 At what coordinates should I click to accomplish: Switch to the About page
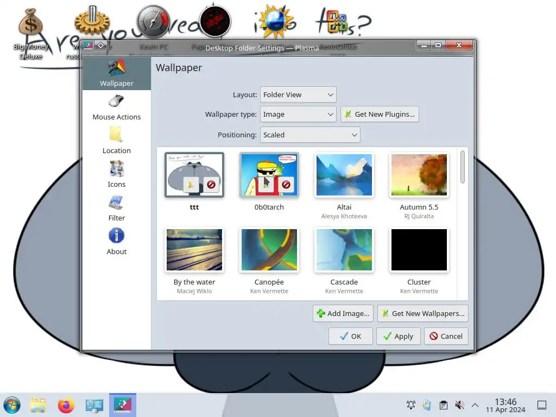click(x=117, y=242)
